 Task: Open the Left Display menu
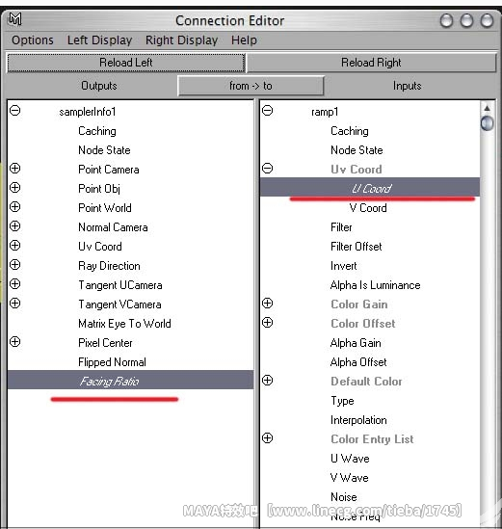(99, 40)
